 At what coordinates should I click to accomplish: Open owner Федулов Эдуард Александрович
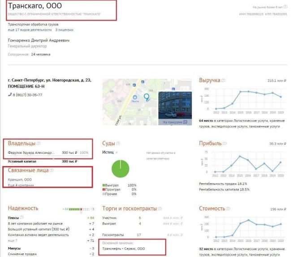pyautogui.click(x=31, y=153)
